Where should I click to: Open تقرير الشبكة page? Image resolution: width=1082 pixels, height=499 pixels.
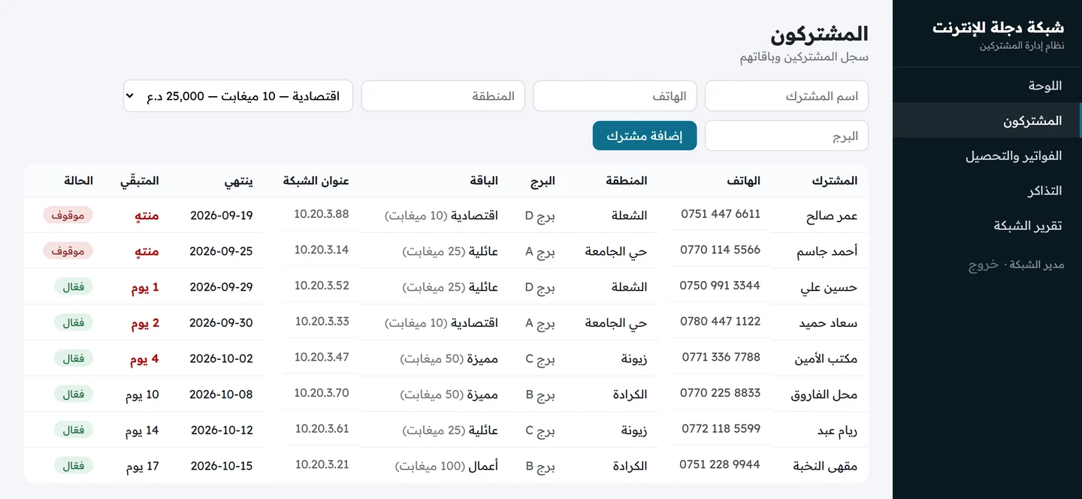(987, 225)
